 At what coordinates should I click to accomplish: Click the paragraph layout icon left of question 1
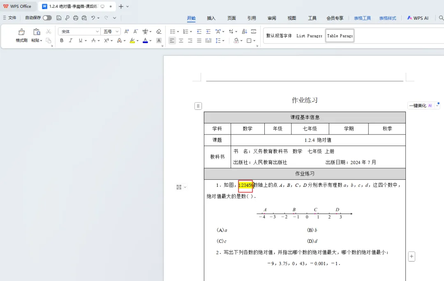(x=179, y=187)
